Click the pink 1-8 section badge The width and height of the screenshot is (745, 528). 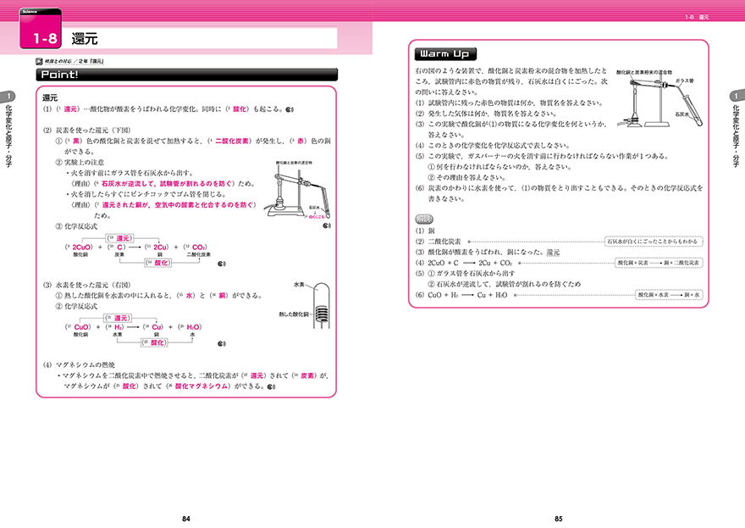[41, 29]
